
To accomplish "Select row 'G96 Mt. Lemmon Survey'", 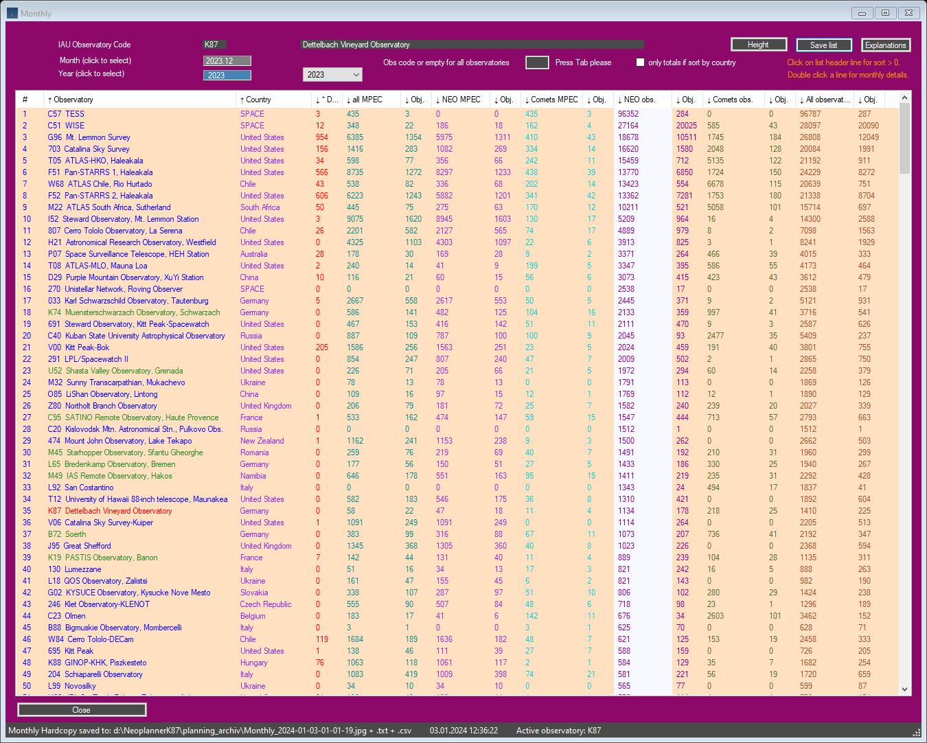I will click(x=457, y=137).
